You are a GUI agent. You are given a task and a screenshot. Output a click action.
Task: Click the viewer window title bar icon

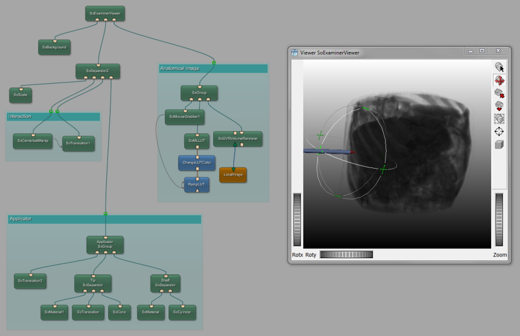(295, 53)
